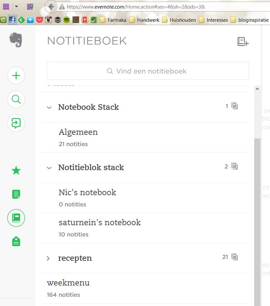The height and width of the screenshot is (306, 270).
Task: Open the weekmenu notebook
Action: [x=68, y=283]
